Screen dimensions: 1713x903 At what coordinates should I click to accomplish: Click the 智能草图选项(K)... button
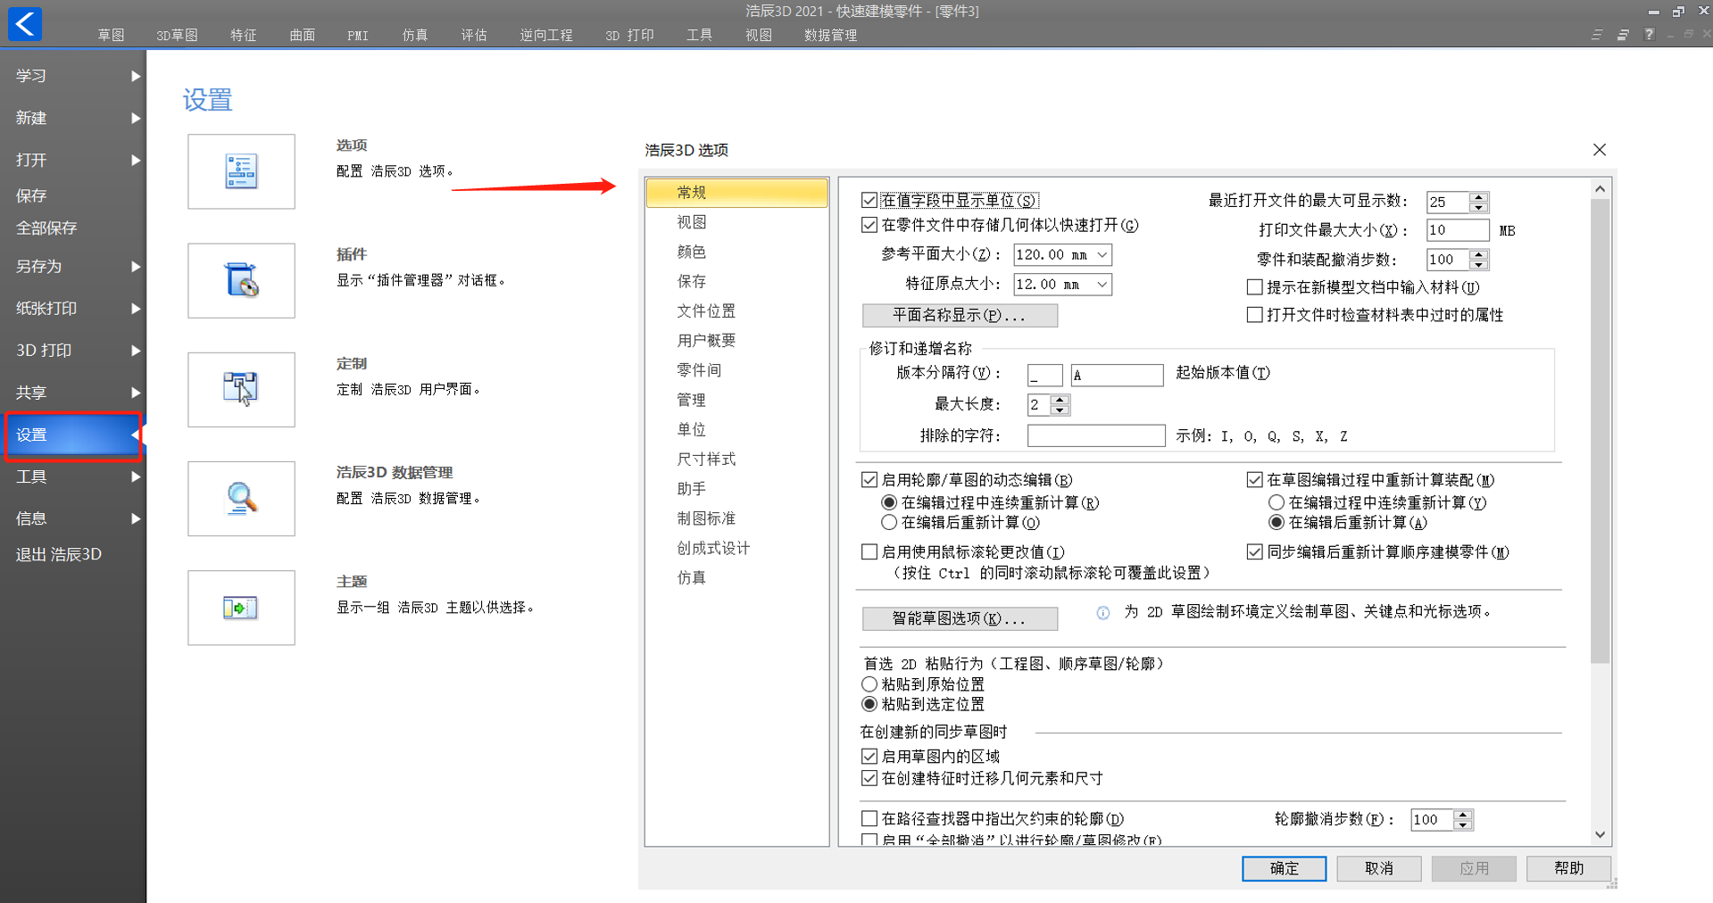(960, 618)
